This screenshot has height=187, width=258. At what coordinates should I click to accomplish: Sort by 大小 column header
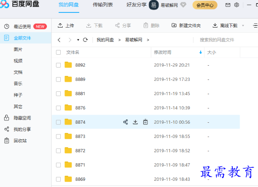(x=212, y=52)
